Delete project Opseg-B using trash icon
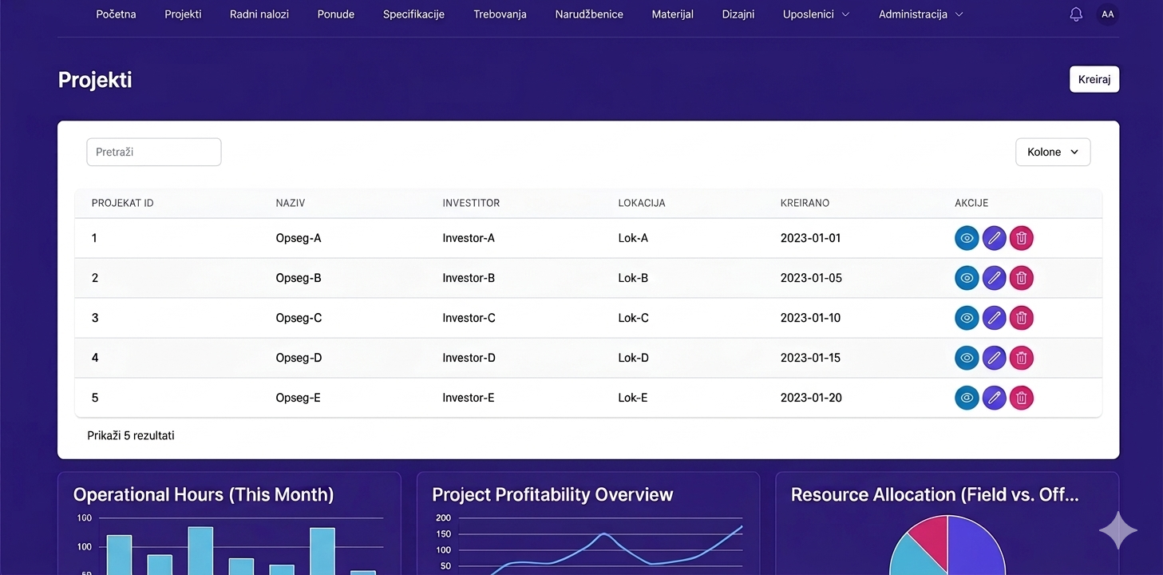1163x575 pixels. [x=1021, y=278]
